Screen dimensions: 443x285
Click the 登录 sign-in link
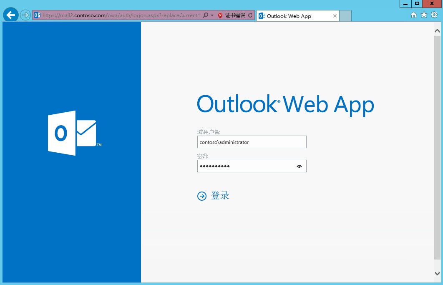coord(220,196)
